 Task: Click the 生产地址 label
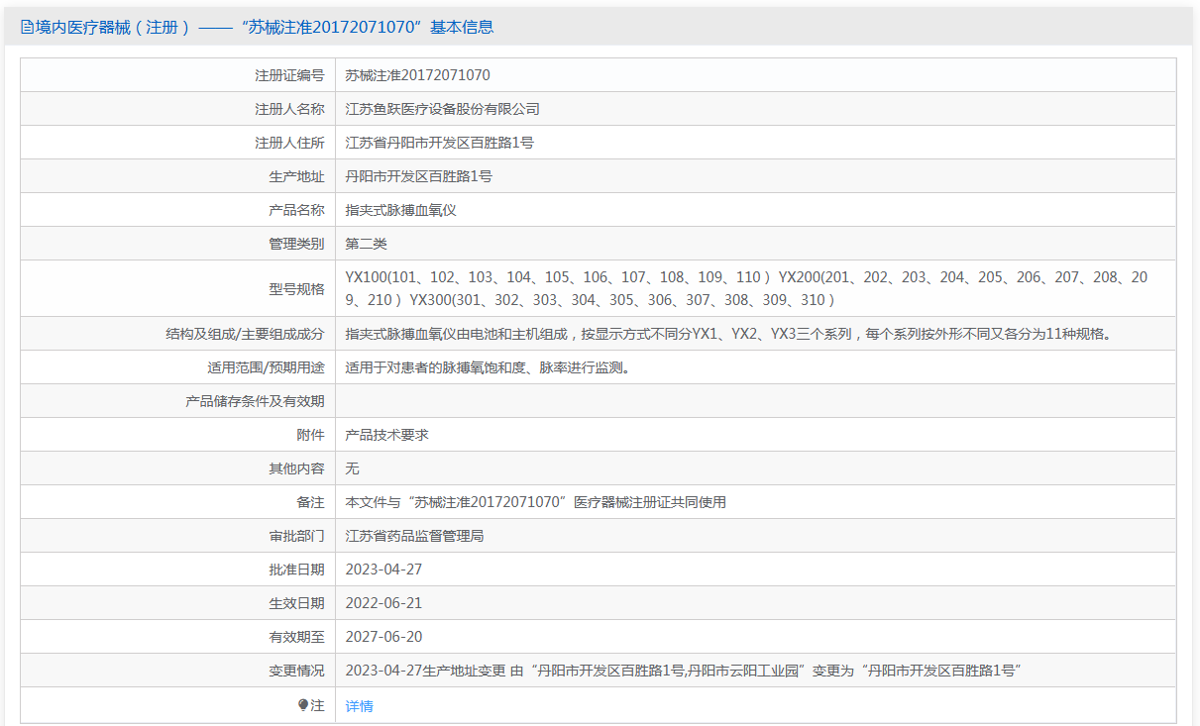click(296, 176)
